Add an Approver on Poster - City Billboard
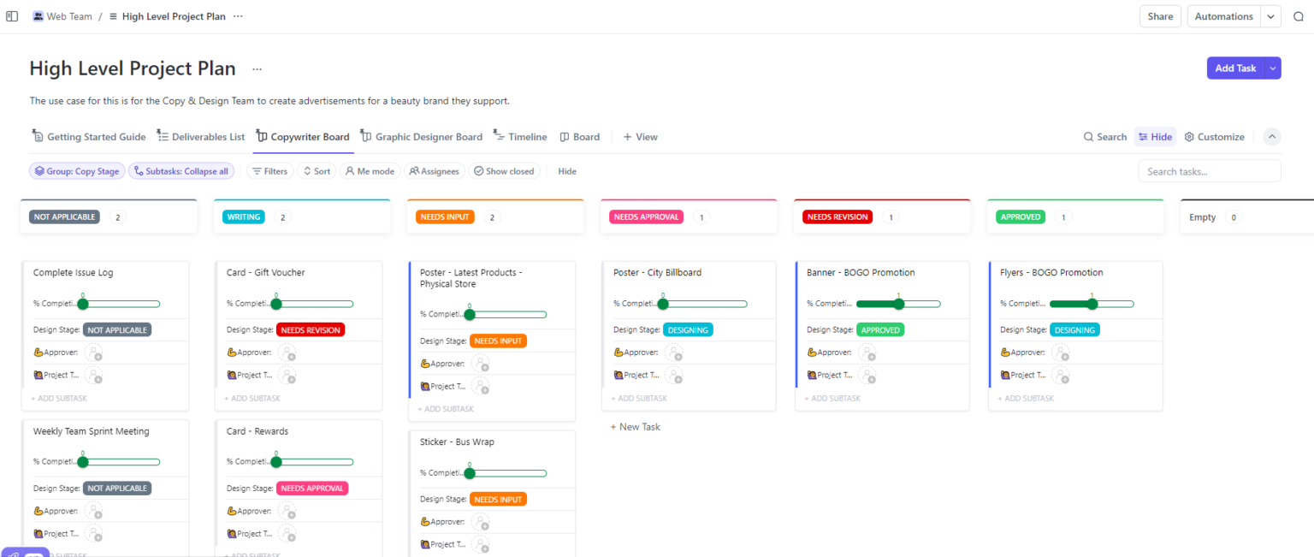This screenshot has height=557, width=1314. click(674, 352)
